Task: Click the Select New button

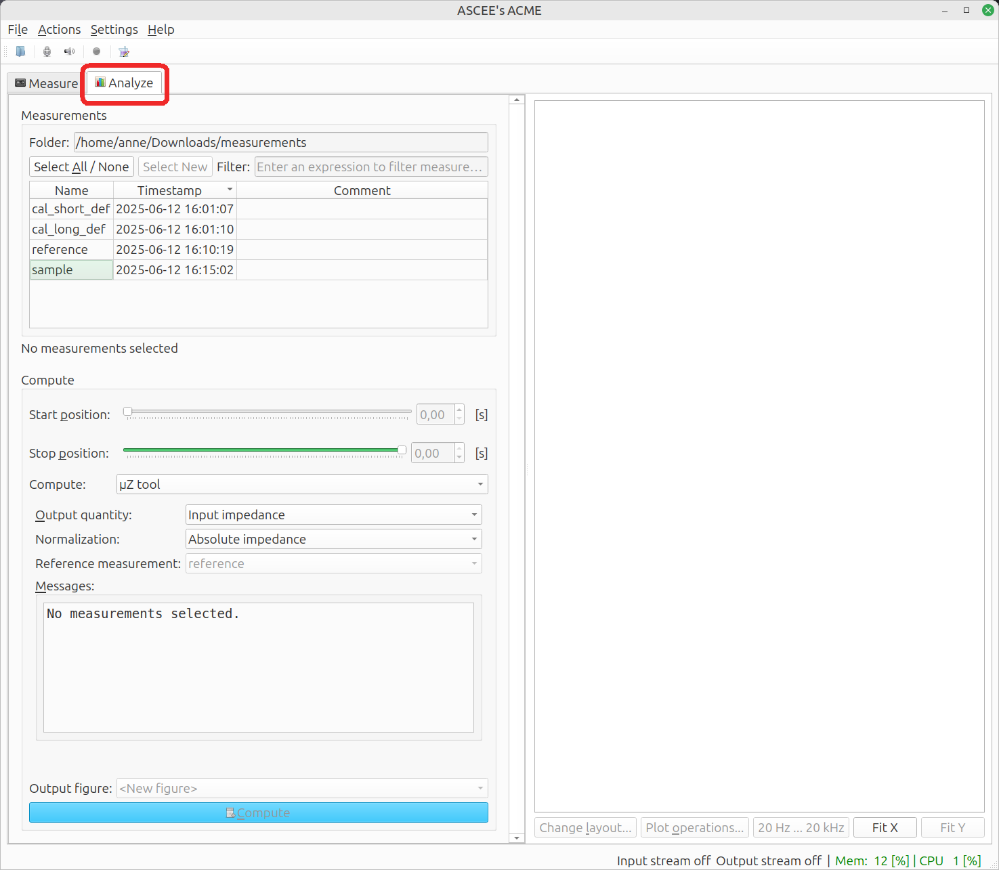Action: 175,167
